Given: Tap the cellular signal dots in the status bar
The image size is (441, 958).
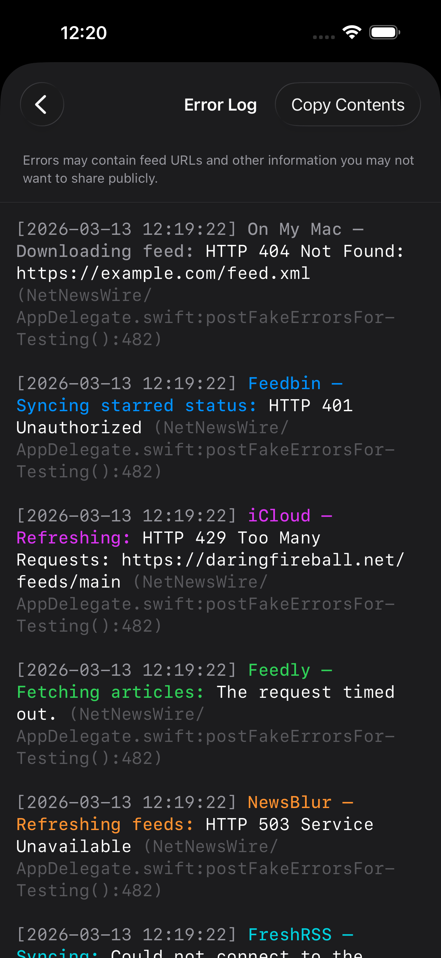Looking at the screenshot, I should pos(323,36).
